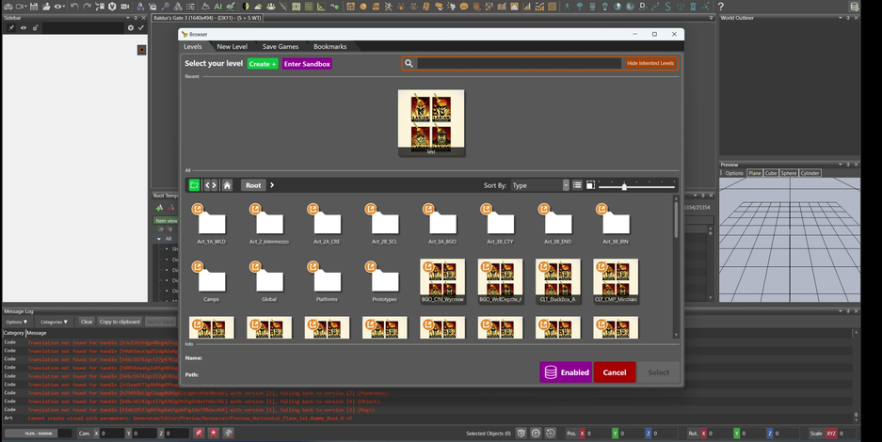This screenshot has height=442, width=882.
Task: Toggle the thumbnail view mode icon
Action: (590, 185)
